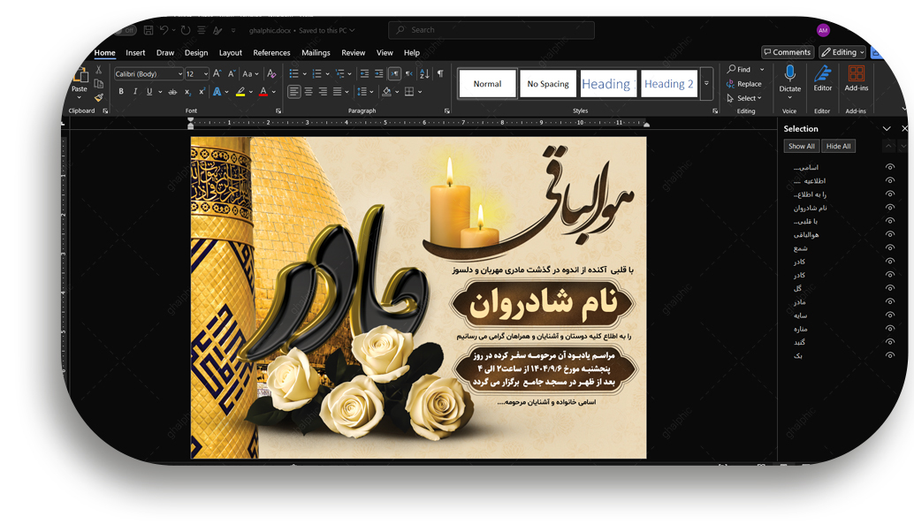This screenshot has height=532, width=914.
Task: Click the Hide All button
Action: pos(838,146)
